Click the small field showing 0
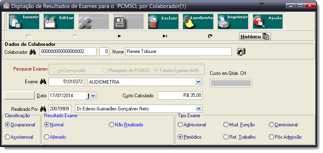Viewport: 323px width, 153px height. tap(104, 52)
